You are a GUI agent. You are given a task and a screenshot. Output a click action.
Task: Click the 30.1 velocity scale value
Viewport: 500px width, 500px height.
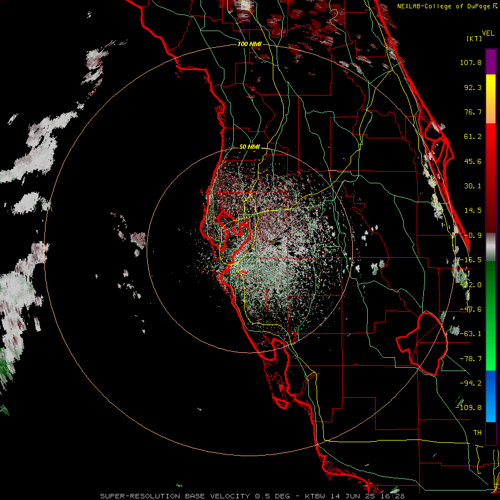[473, 186]
